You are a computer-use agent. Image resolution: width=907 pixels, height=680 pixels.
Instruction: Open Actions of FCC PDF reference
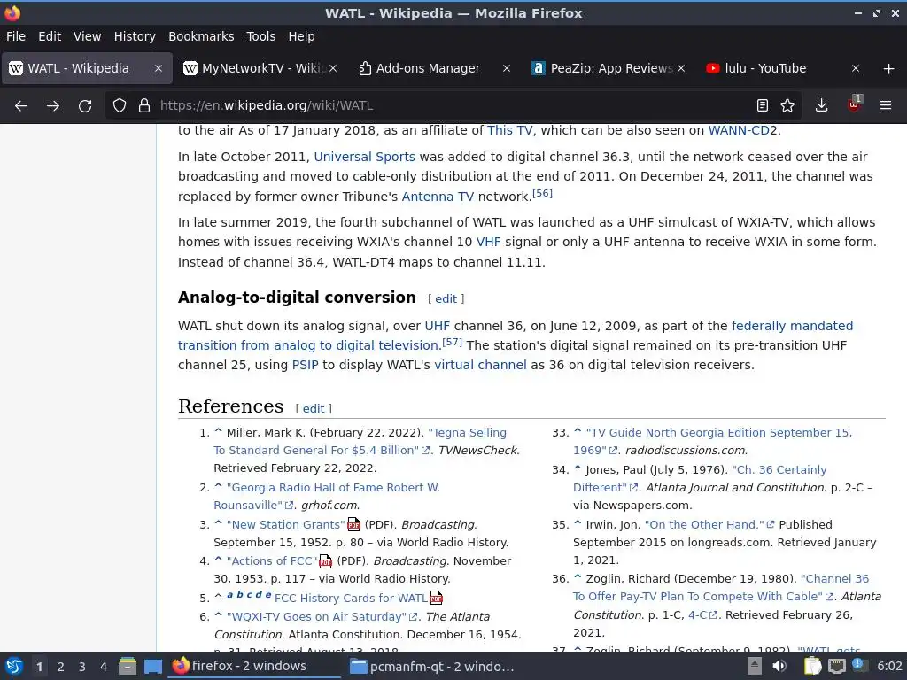272,560
